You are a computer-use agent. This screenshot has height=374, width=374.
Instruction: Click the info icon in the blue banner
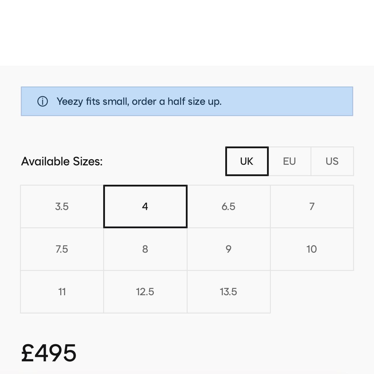42,102
